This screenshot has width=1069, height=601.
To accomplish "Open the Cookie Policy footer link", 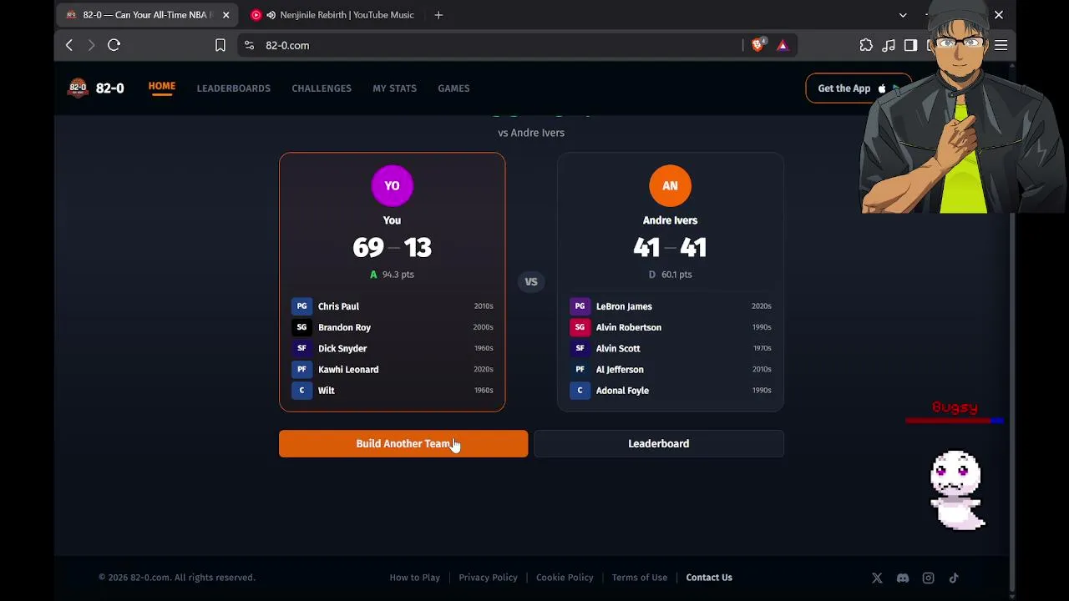I will point(565,578).
